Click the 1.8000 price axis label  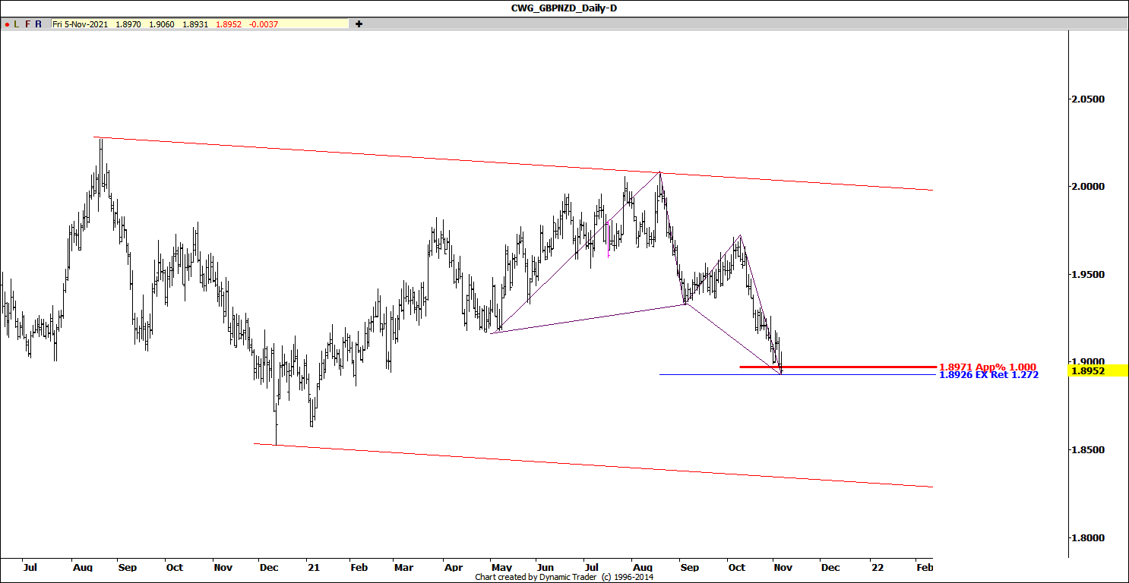tap(1087, 538)
